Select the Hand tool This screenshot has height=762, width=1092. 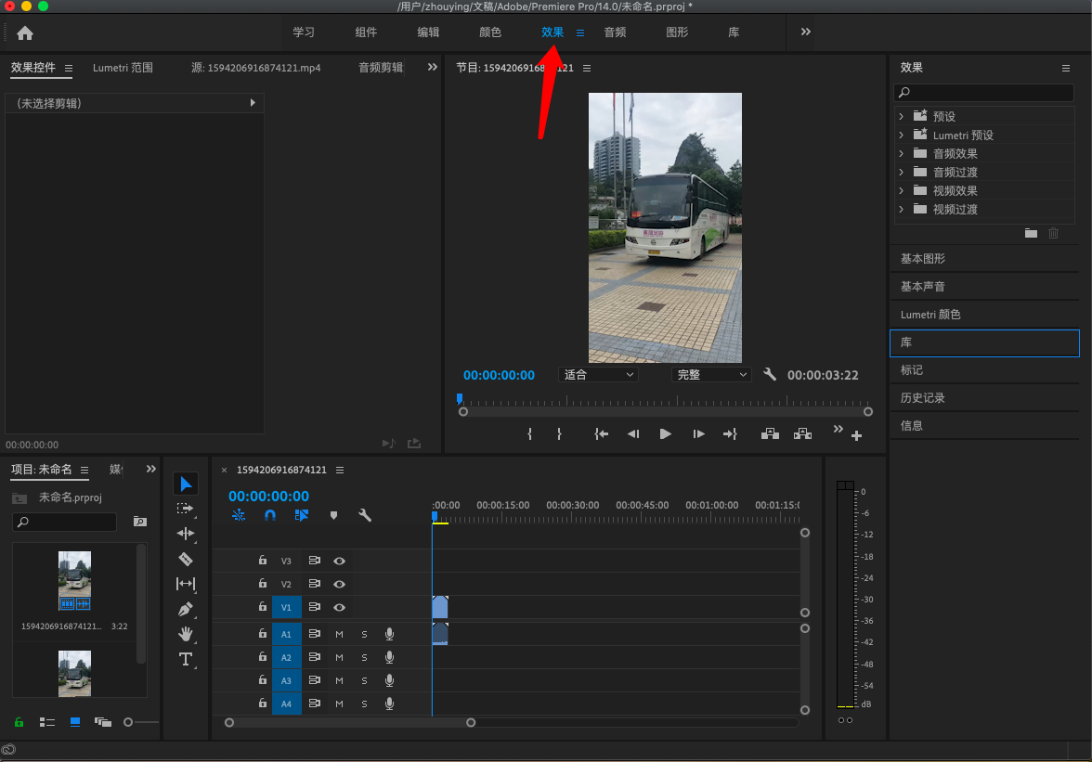[x=186, y=634]
